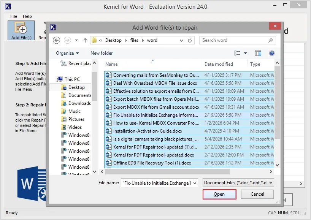
Task: Click the change view icon
Action: pos(237,53)
